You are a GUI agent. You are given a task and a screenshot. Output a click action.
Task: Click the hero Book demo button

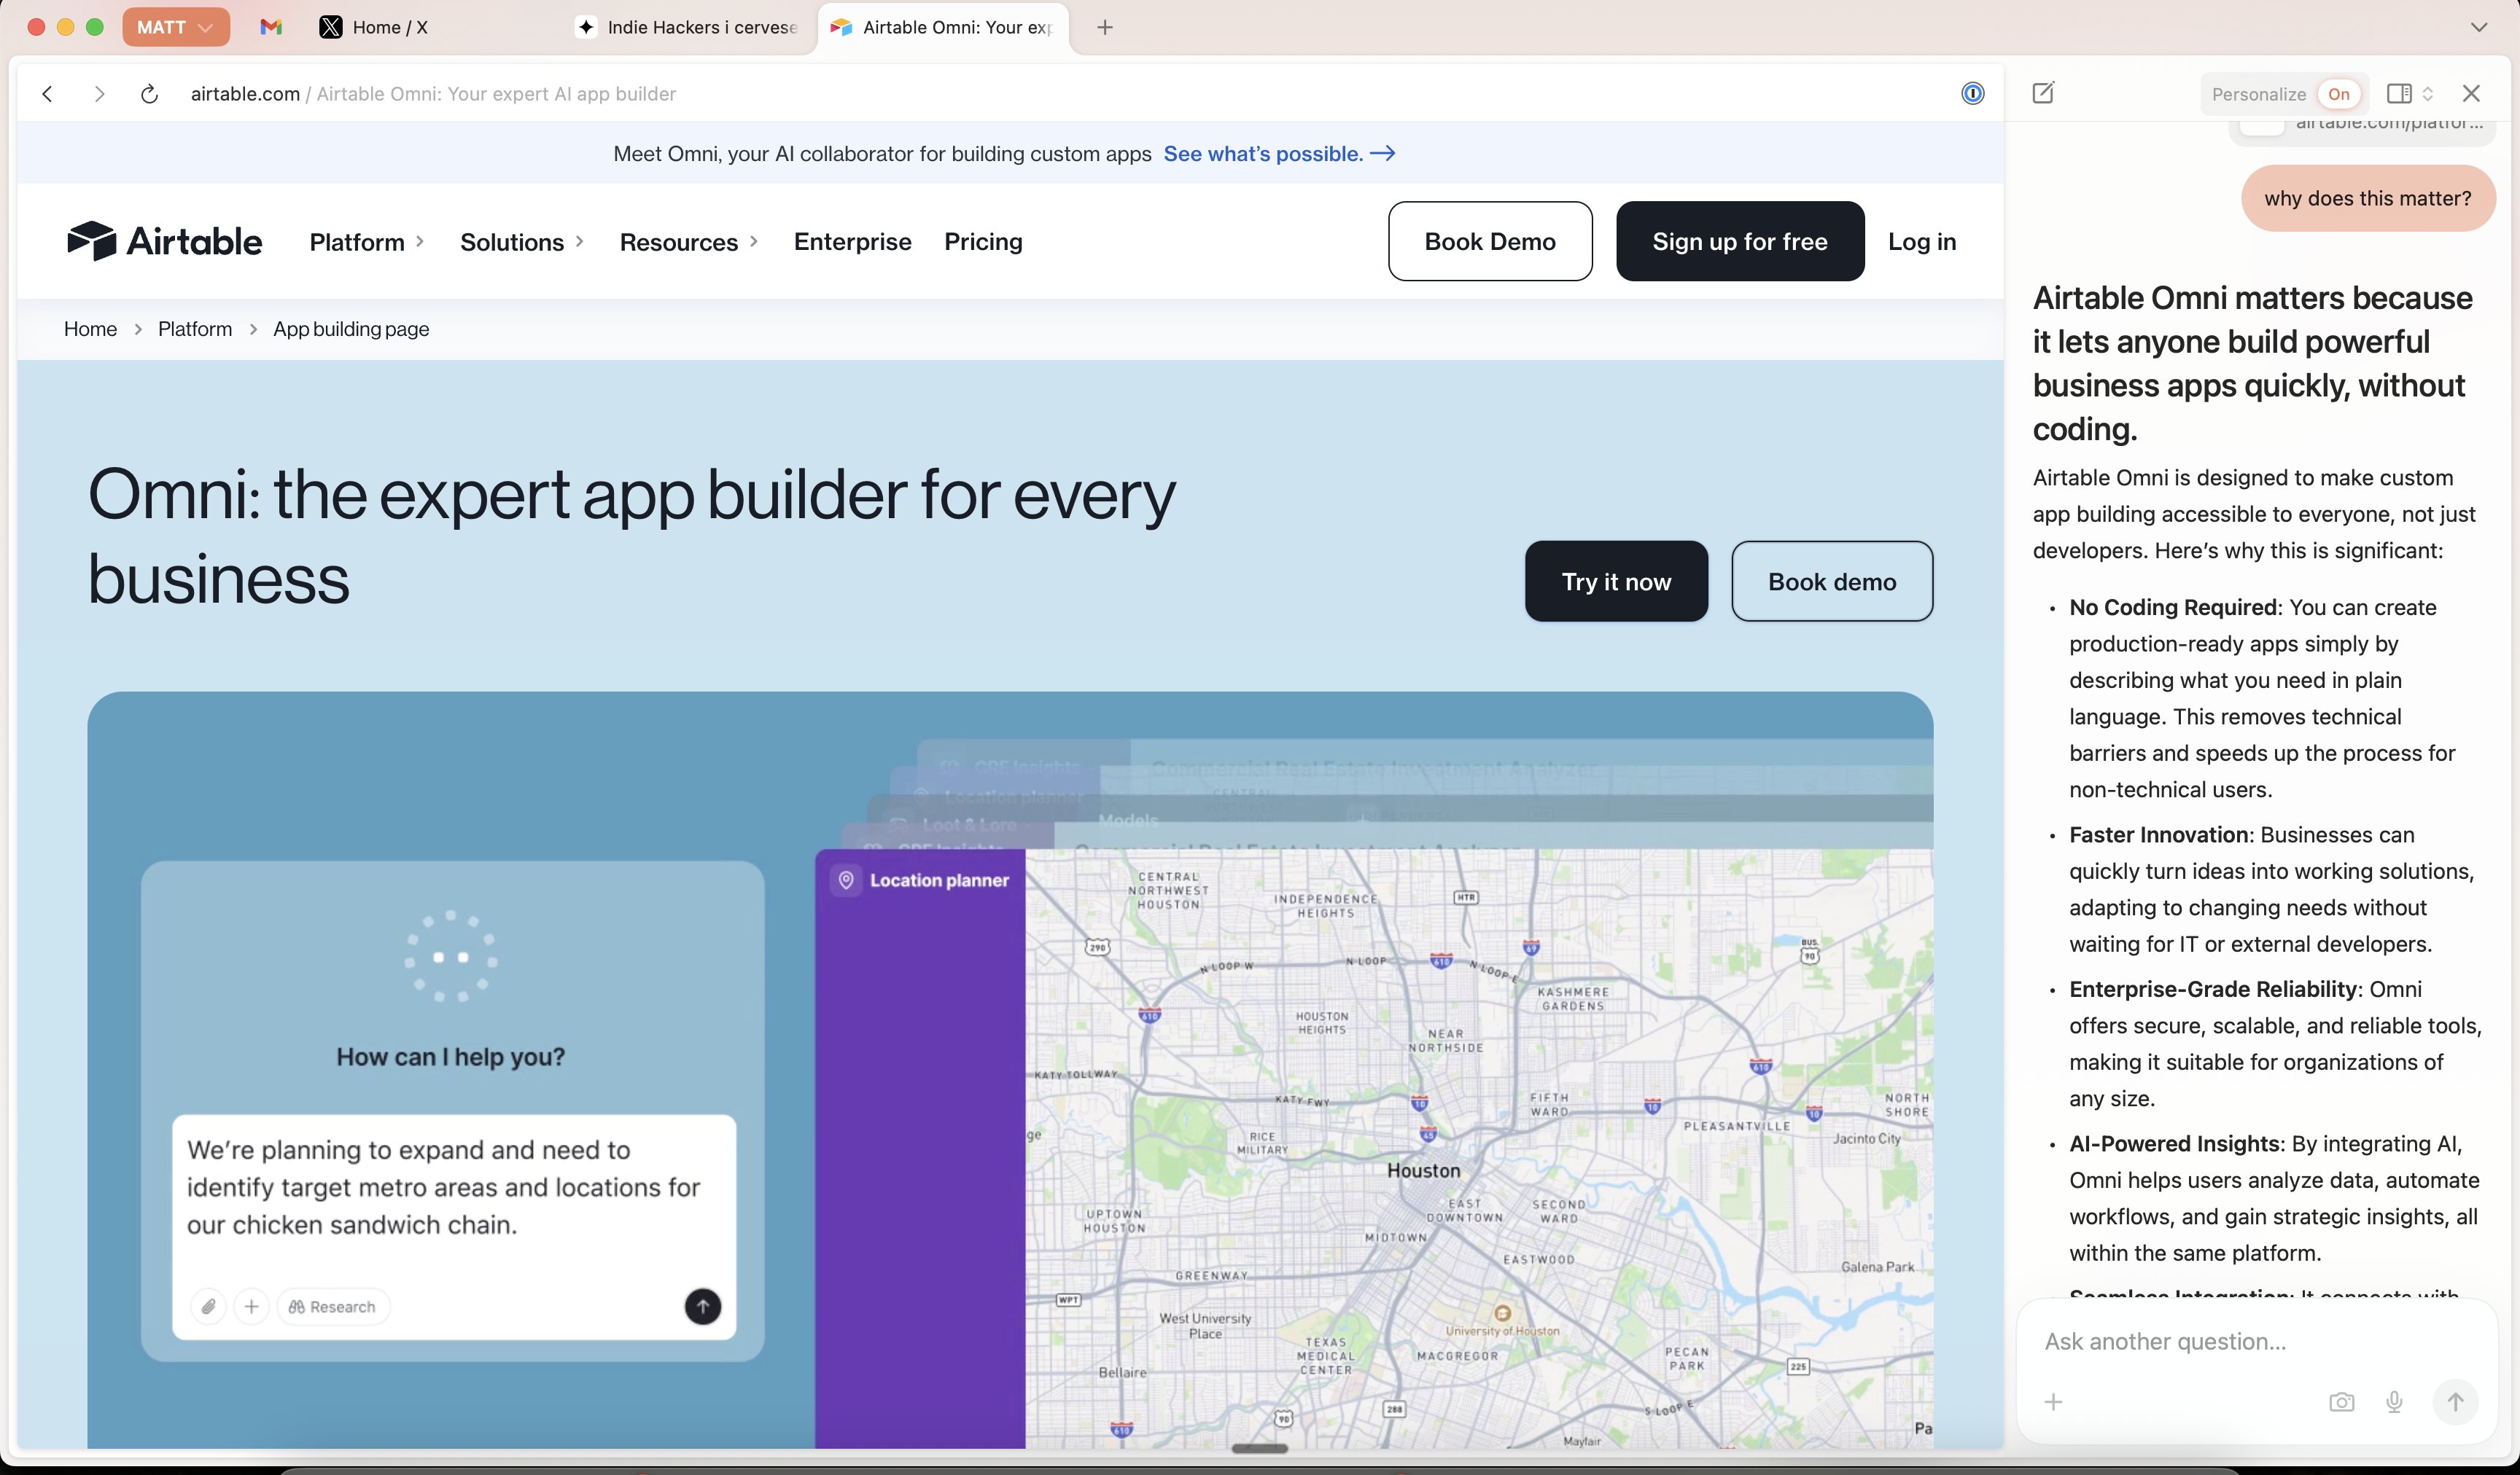tap(1832, 581)
